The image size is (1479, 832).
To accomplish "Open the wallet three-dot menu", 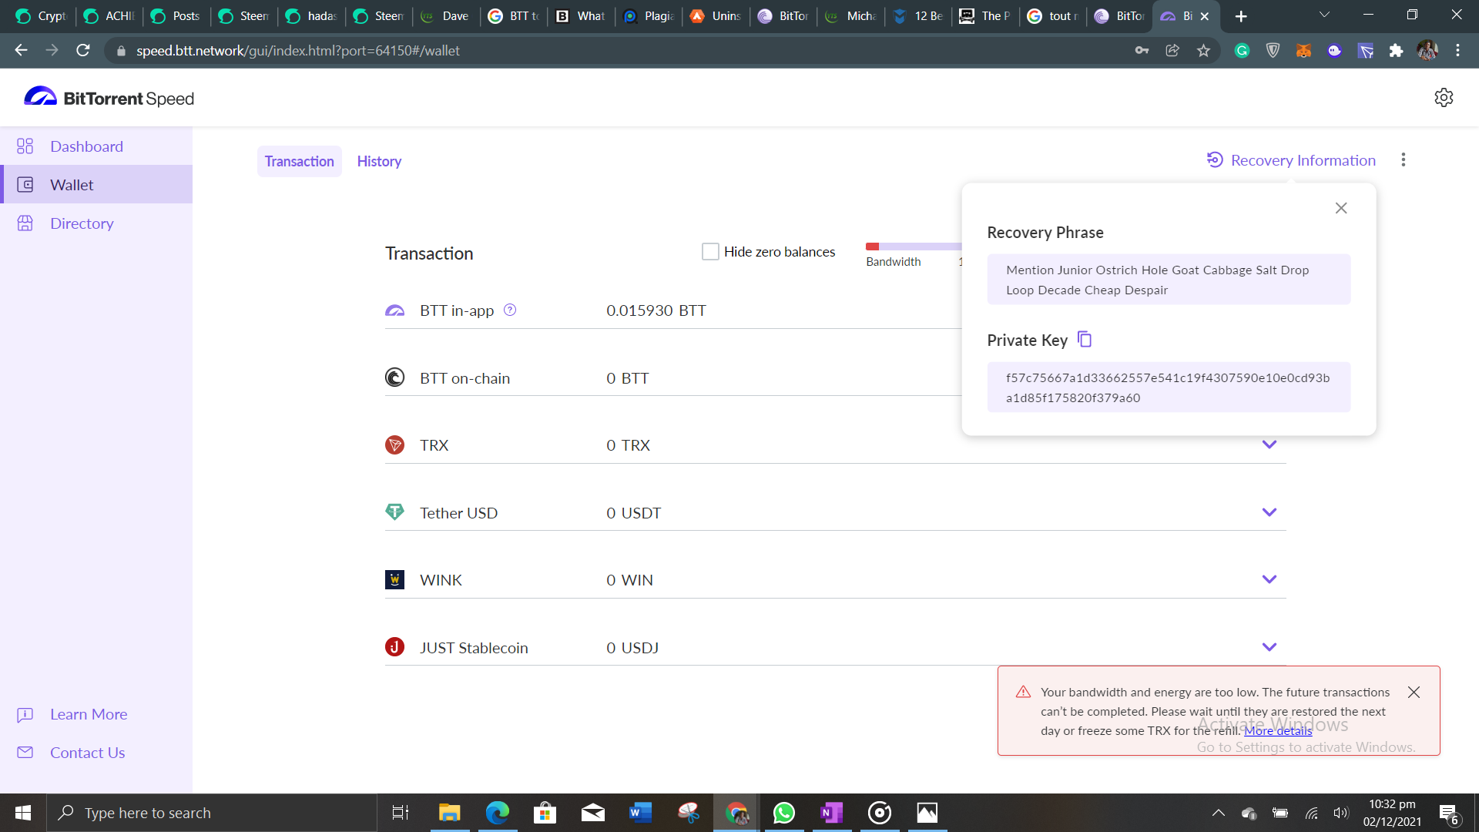I will tap(1403, 159).
